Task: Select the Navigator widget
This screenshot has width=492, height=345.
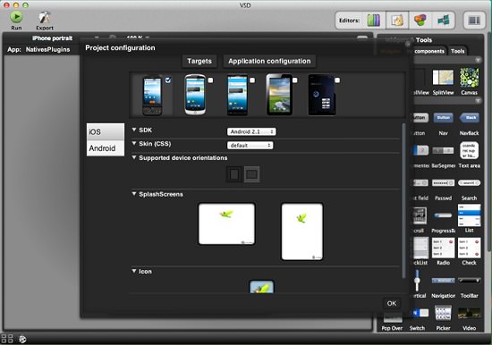Action: click(x=443, y=281)
